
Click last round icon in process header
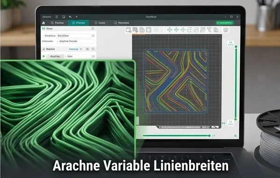coord(93,49)
